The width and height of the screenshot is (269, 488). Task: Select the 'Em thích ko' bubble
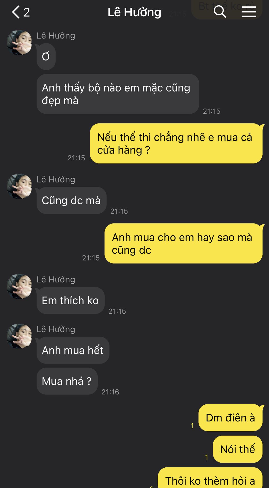(70, 300)
